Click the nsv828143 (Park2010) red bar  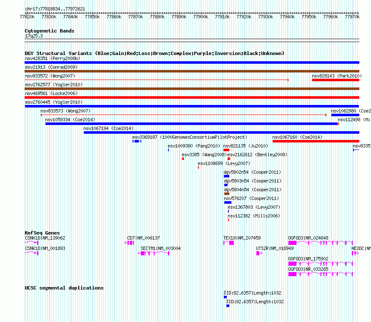pyautogui.click(x=336, y=80)
